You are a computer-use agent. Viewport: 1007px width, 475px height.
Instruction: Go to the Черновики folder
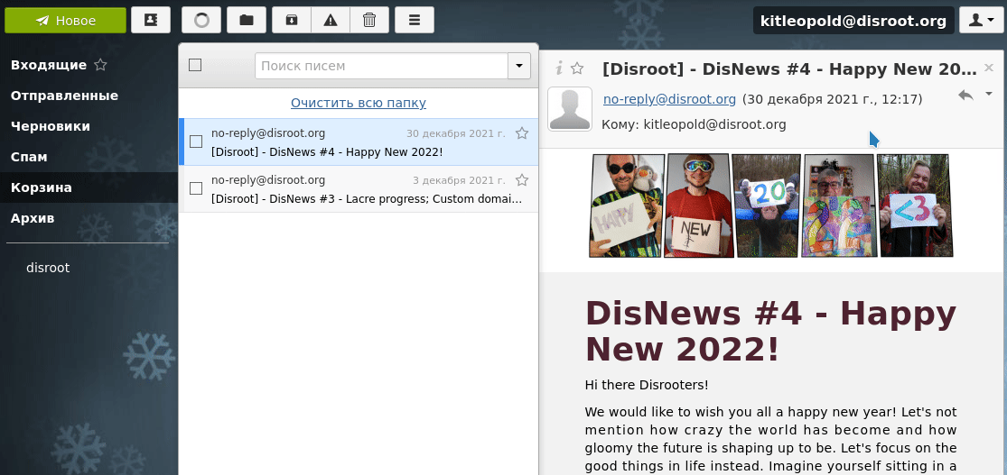(x=51, y=126)
